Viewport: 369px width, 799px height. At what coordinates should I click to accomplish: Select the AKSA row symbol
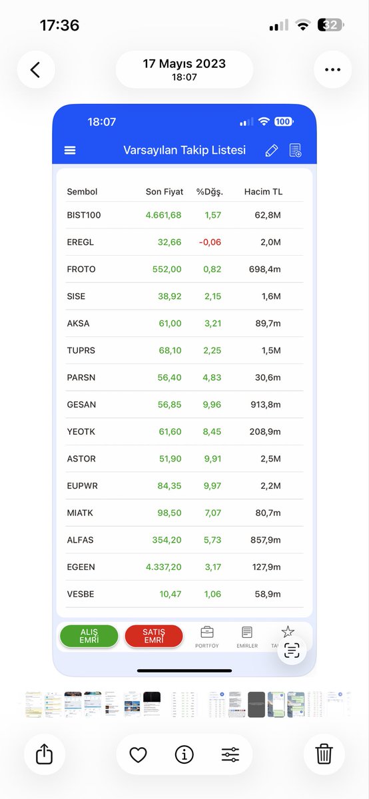click(78, 324)
